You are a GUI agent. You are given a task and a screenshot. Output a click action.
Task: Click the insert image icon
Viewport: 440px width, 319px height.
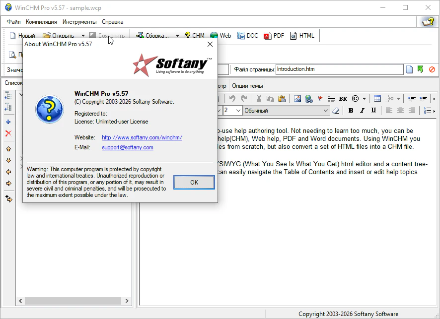pyautogui.click(x=297, y=99)
